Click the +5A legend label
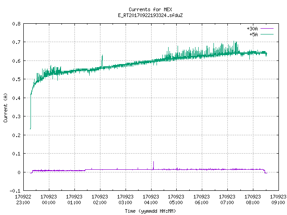287x215 pixels. coord(253,34)
